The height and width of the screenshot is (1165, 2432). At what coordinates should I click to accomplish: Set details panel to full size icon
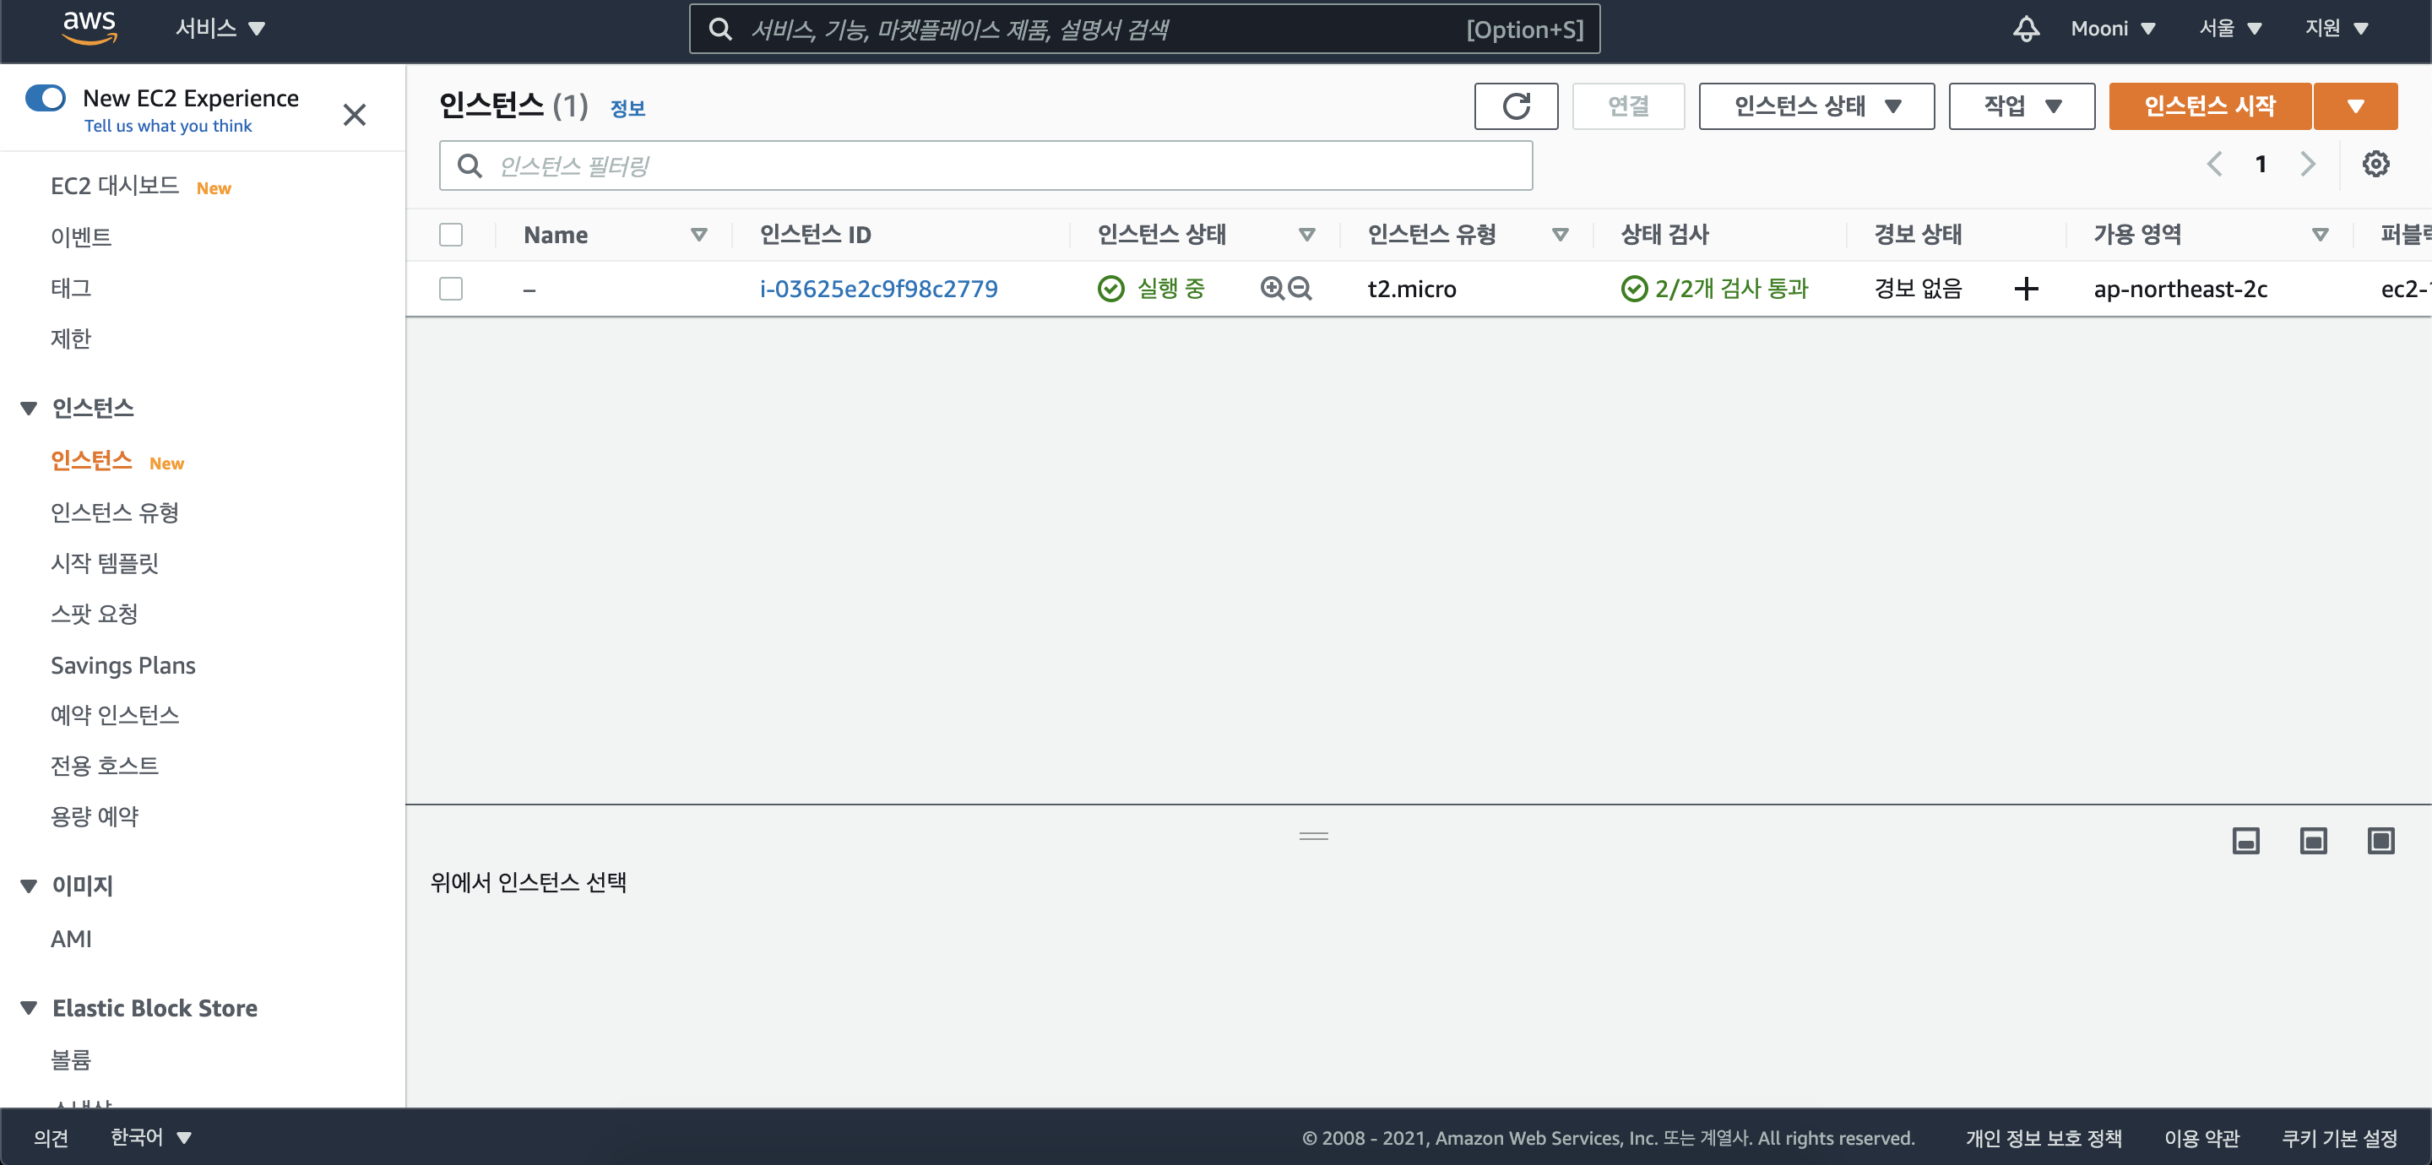[x=2380, y=840]
